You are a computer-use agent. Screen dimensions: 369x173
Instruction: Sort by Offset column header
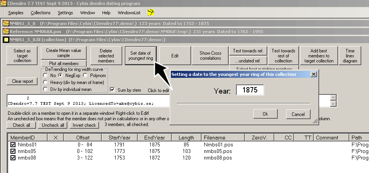coord(83,138)
